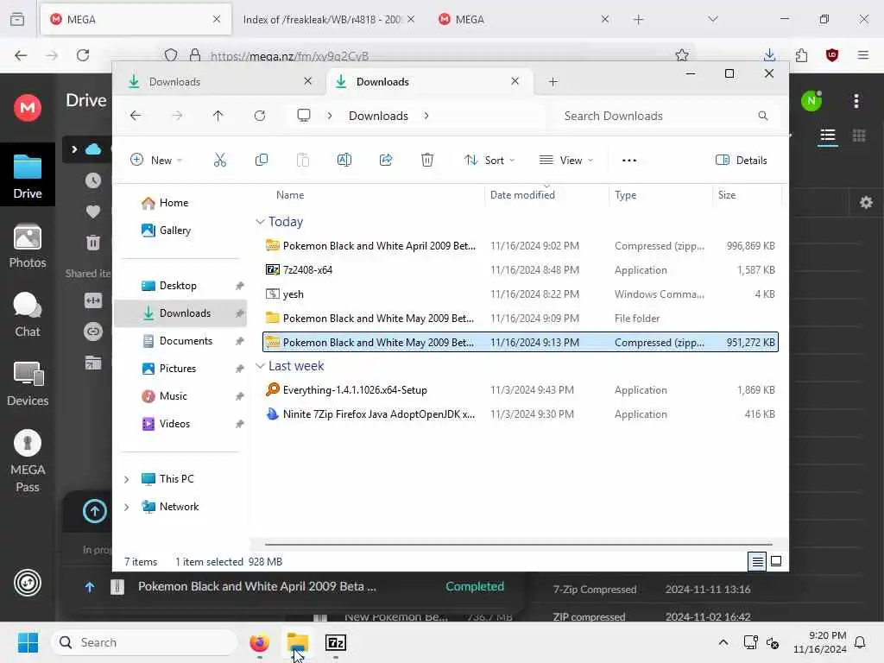The image size is (884, 663).
Task: Click chevron after Downloads in address bar
Action: (426, 116)
